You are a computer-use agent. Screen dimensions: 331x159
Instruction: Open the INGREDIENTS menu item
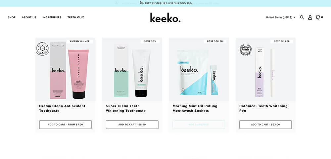pos(52,17)
